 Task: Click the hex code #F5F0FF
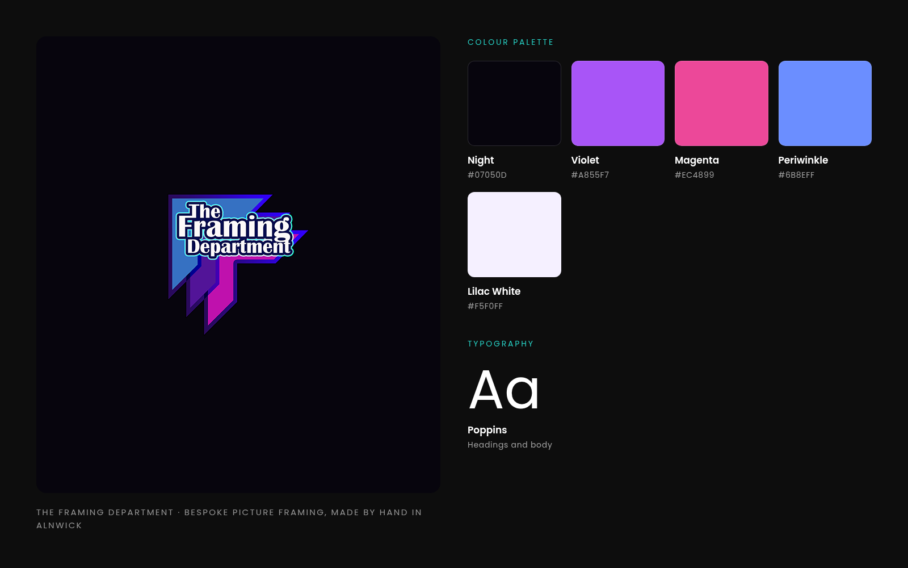tap(485, 306)
